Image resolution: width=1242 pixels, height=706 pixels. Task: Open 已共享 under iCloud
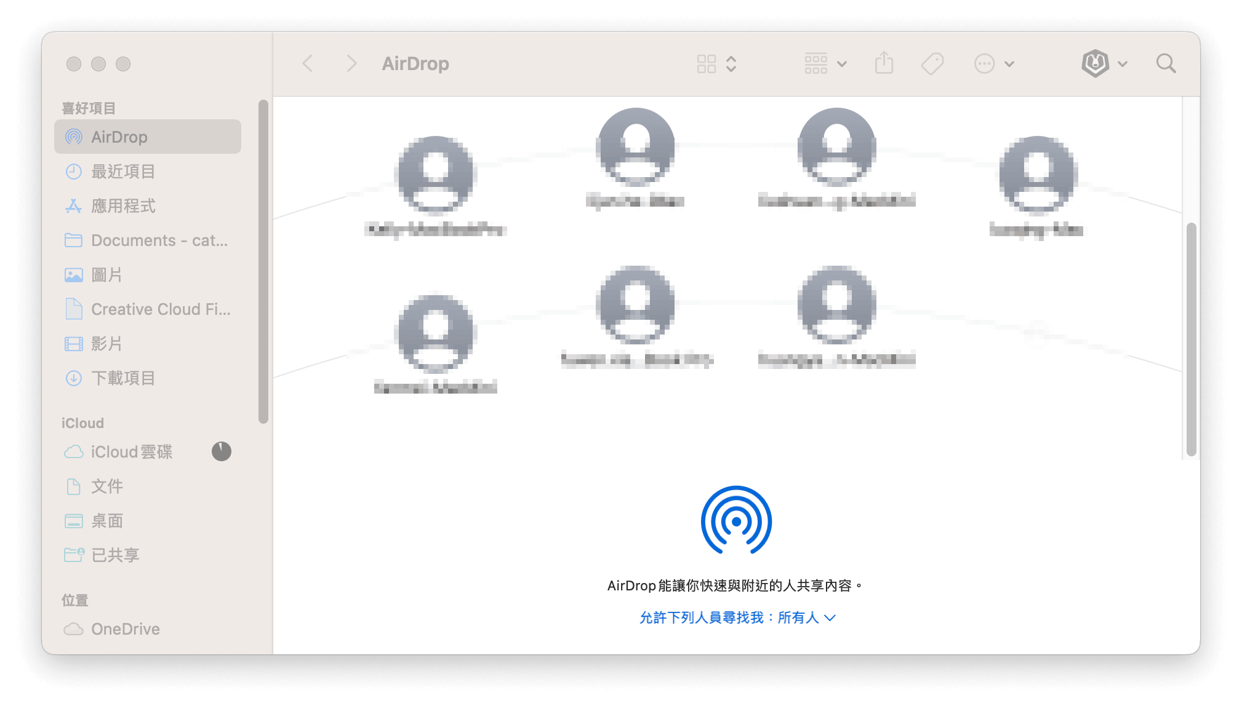click(148, 555)
